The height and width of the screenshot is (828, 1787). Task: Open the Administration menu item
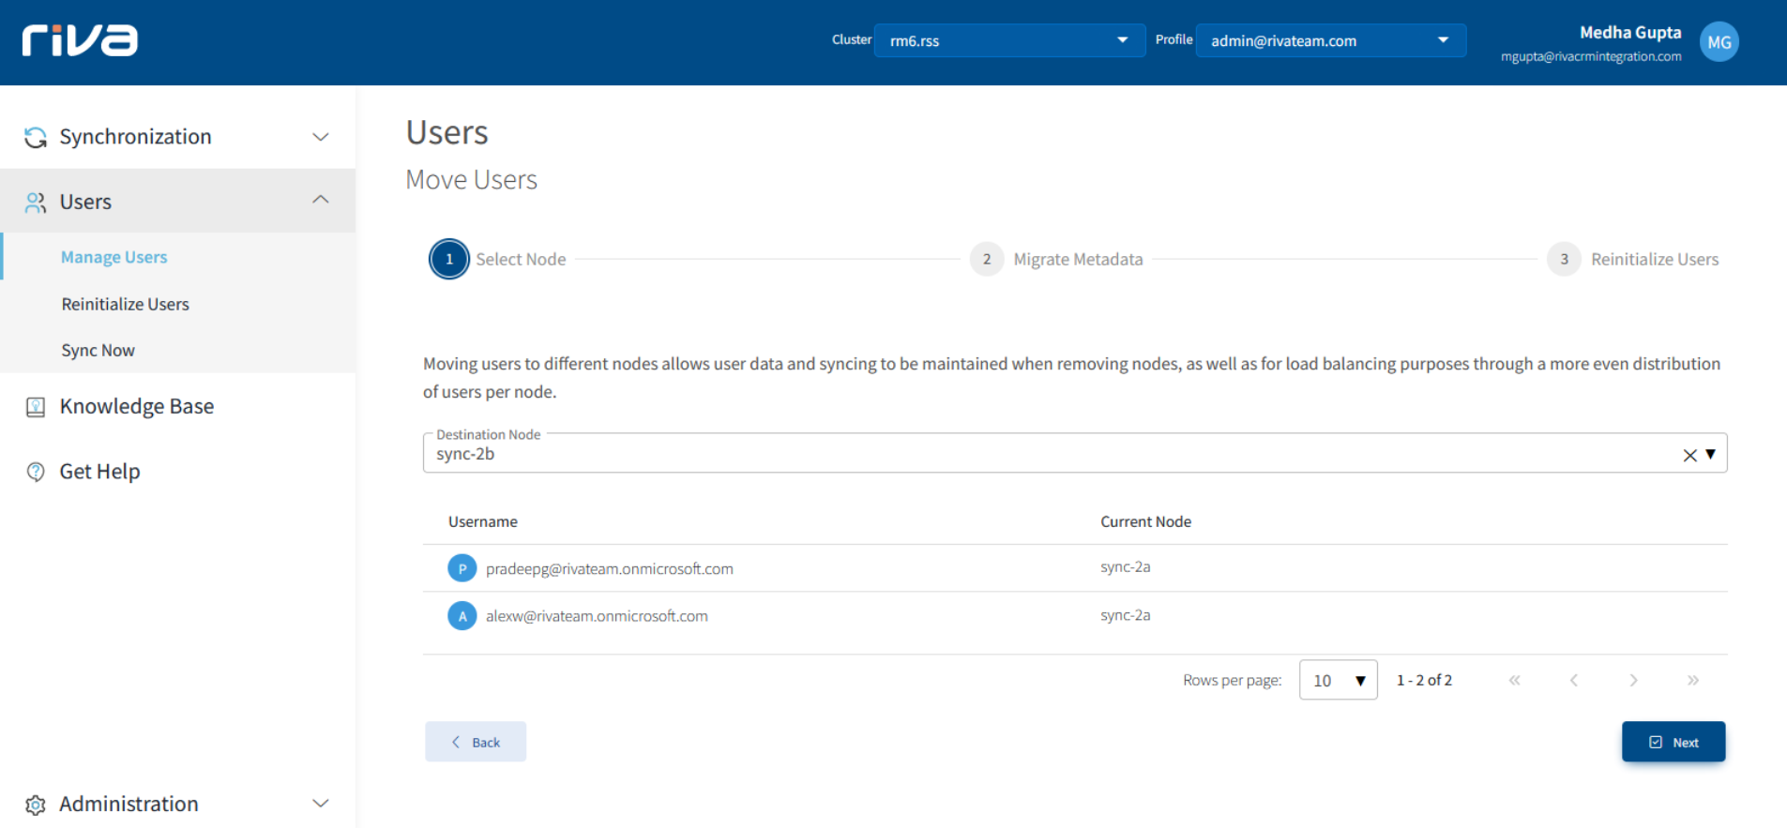pos(129,804)
